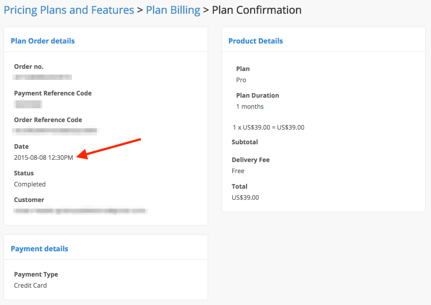Click the 1 months duration value
The image size is (431, 305).
click(x=250, y=107)
